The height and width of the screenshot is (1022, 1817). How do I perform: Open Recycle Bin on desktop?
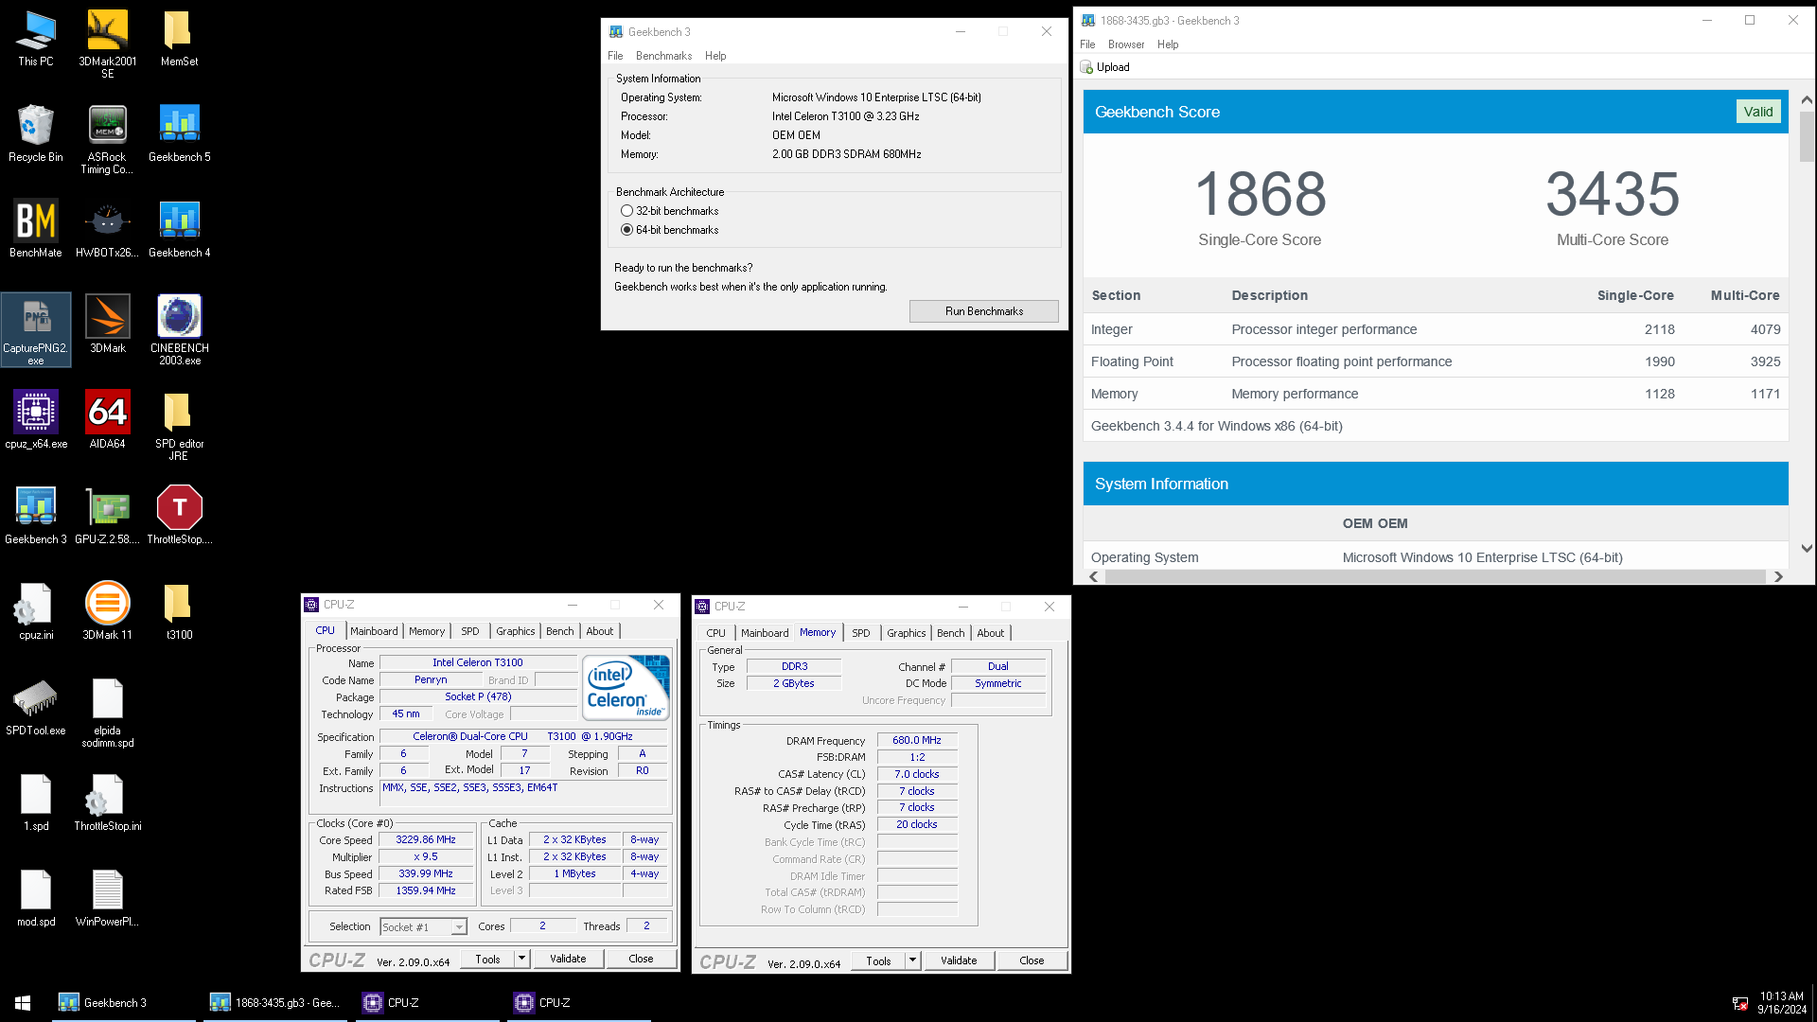pyautogui.click(x=36, y=133)
